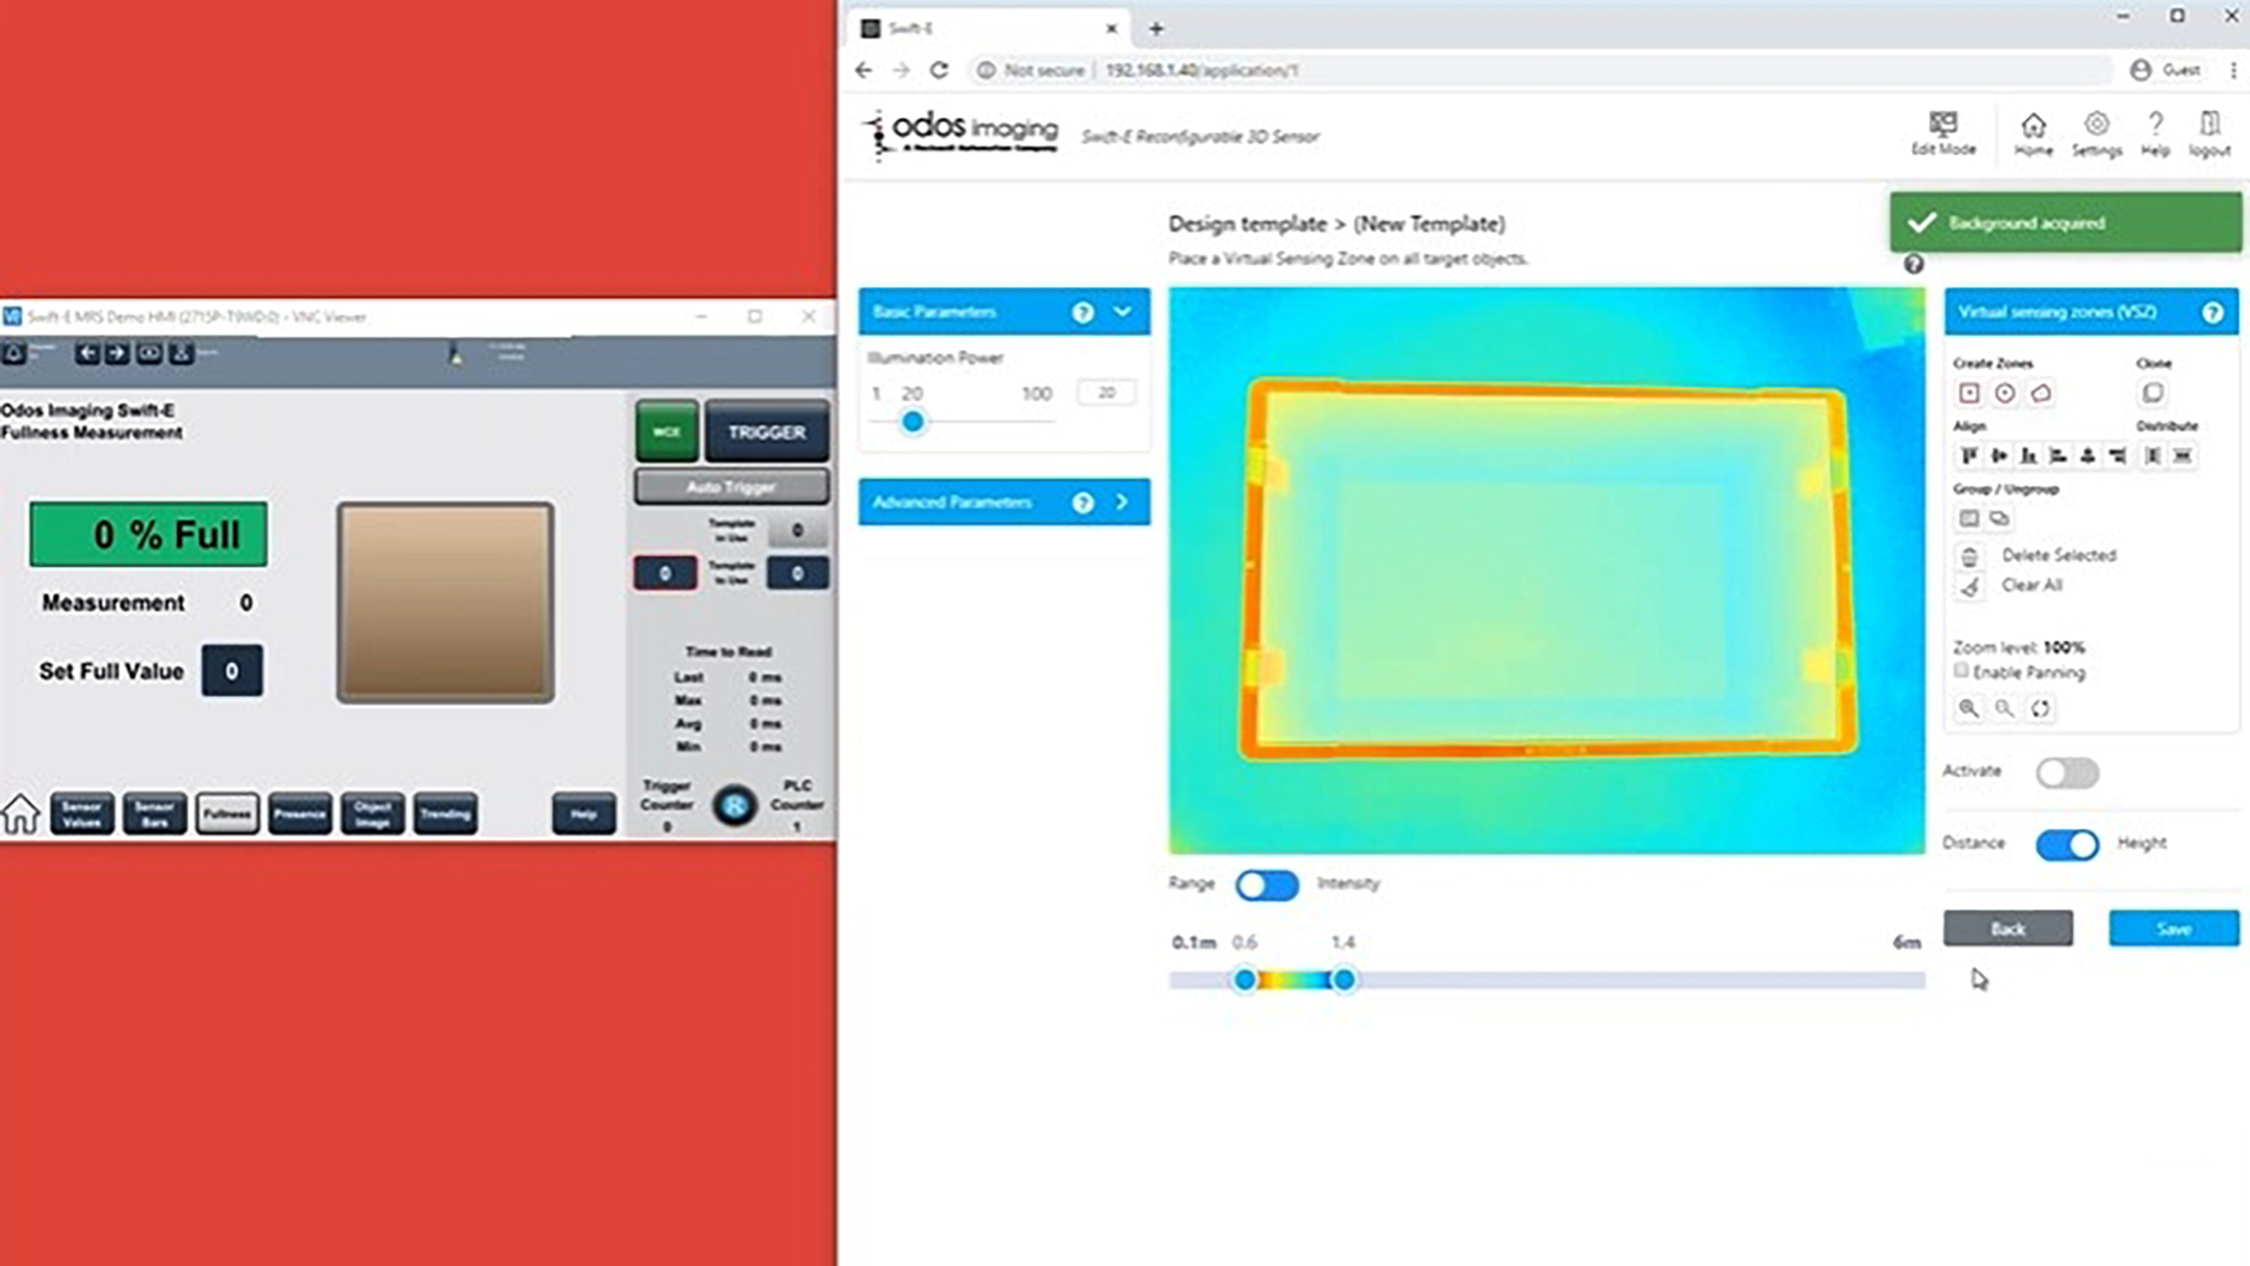
Task: Zoom in on the sensor image
Action: point(1968,708)
